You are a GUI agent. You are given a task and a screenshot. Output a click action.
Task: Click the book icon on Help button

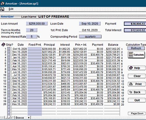(x=131, y=68)
